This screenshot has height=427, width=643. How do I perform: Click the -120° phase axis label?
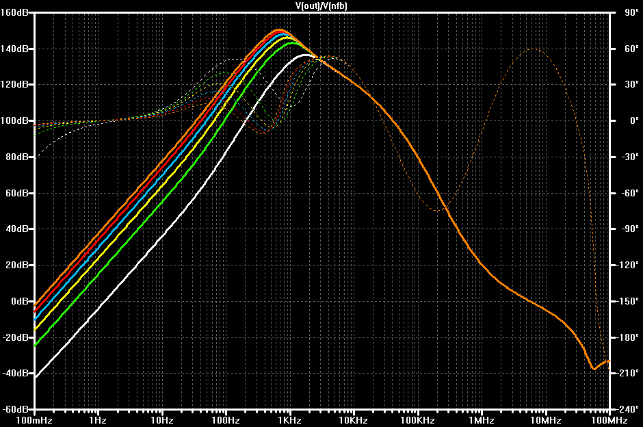tap(628, 265)
